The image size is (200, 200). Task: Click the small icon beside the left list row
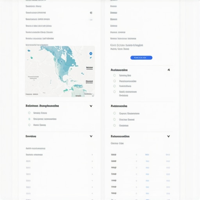click(91, 12)
